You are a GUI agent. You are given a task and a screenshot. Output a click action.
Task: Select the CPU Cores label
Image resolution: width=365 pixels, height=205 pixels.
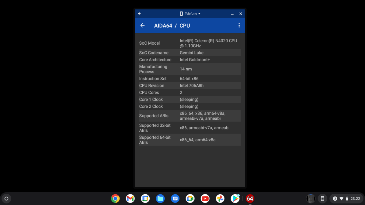(149, 92)
